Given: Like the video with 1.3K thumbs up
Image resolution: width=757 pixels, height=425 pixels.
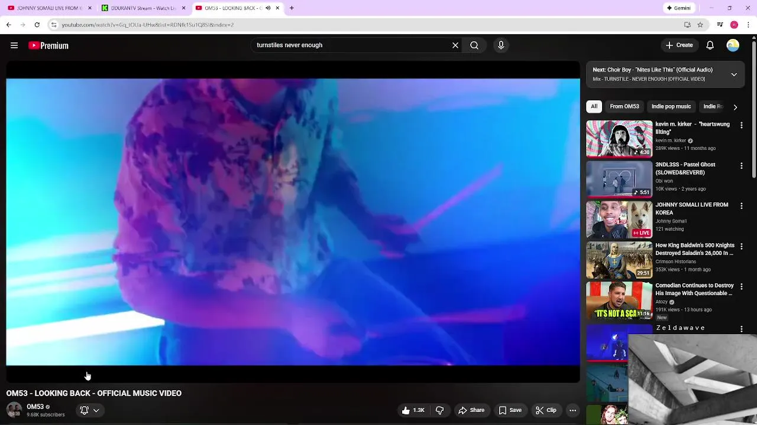Looking at the screenshot, I should [413, 410].
